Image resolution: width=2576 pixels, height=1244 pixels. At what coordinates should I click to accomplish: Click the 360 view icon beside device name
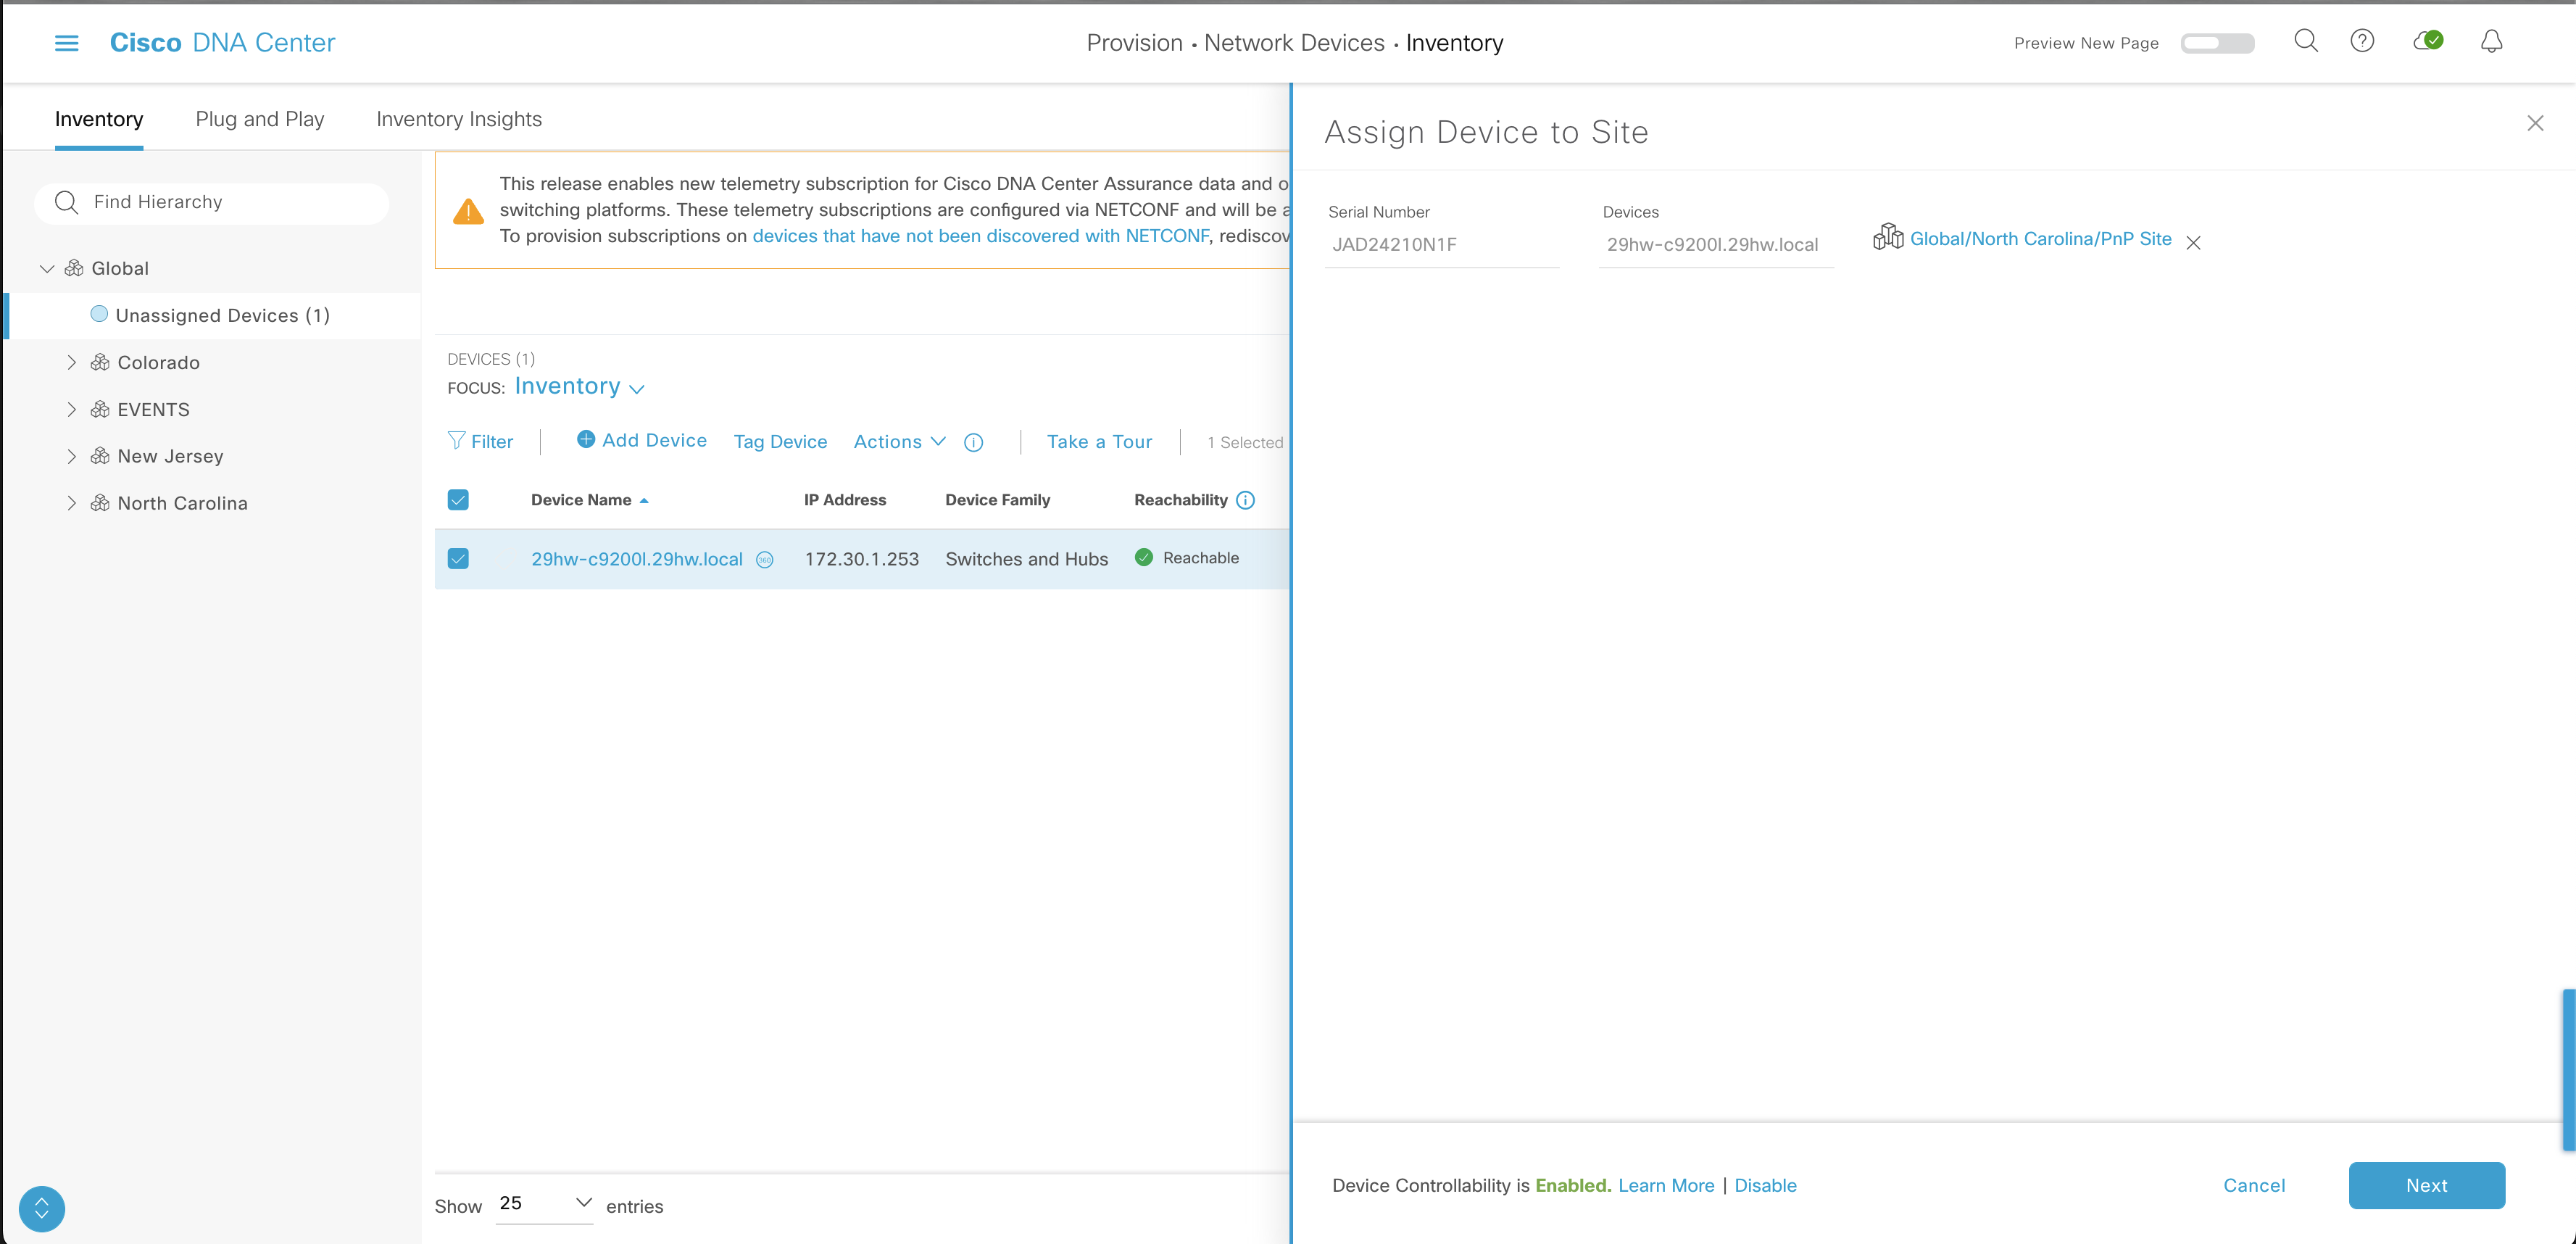(x=765, y=560)
